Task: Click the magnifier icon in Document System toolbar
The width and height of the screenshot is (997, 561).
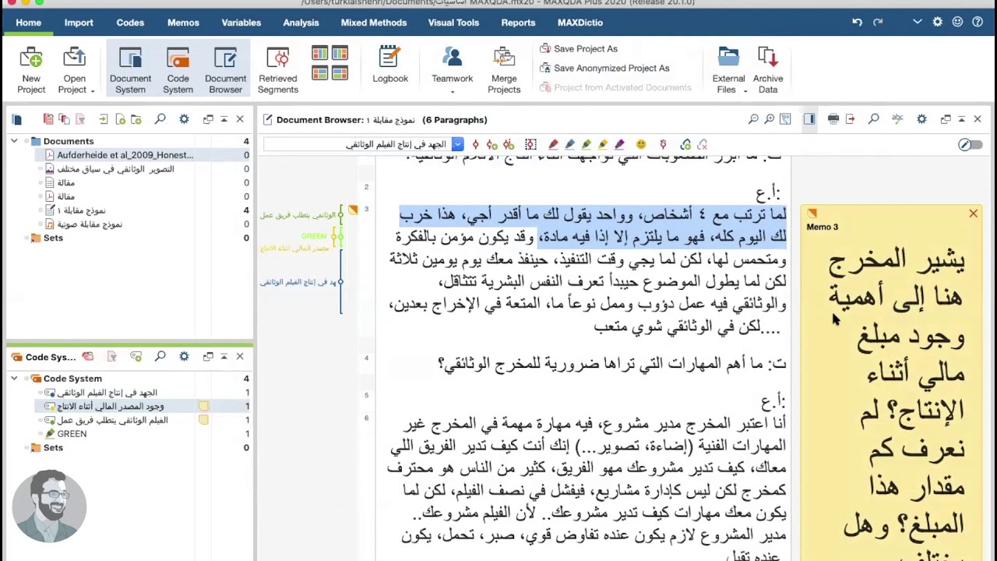Action: click(x=160, y=119)
